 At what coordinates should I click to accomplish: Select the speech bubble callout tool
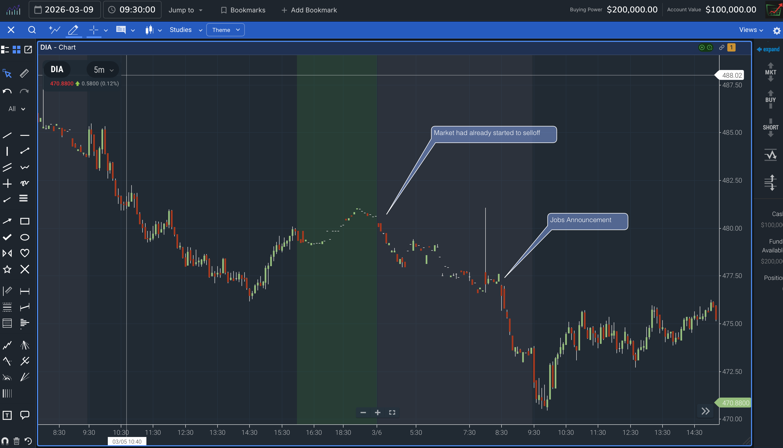pos(25,415)
